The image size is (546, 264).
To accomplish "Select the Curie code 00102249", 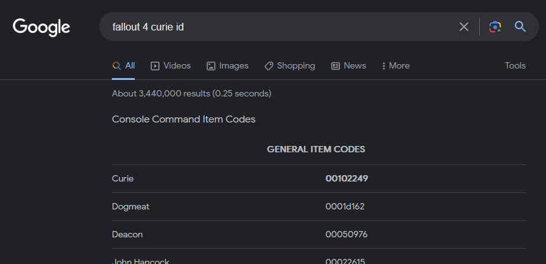I will (x=346, y=178).
